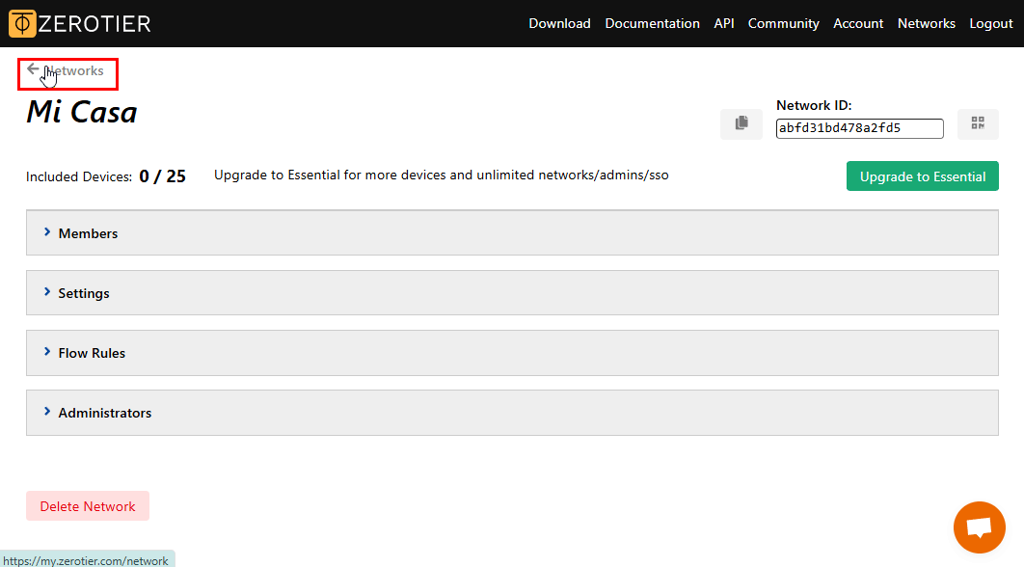1024x567 pixels.
Task: Expand the Flow Rules section
Action: 92,353
